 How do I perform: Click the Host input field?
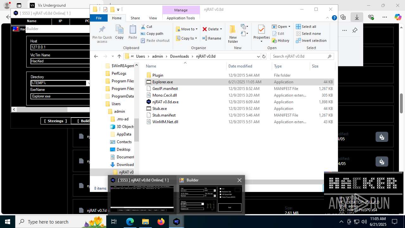(60, 47)
